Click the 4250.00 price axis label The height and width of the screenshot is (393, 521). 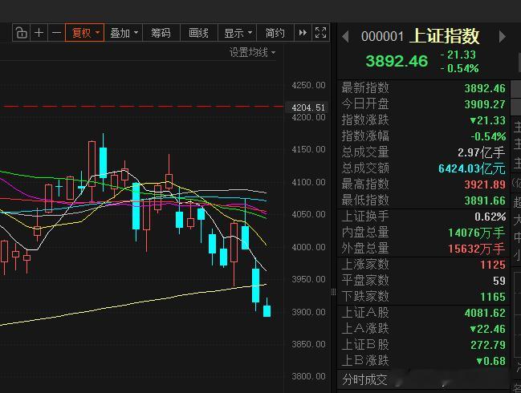pyautogui.click(x=308, y=85)
